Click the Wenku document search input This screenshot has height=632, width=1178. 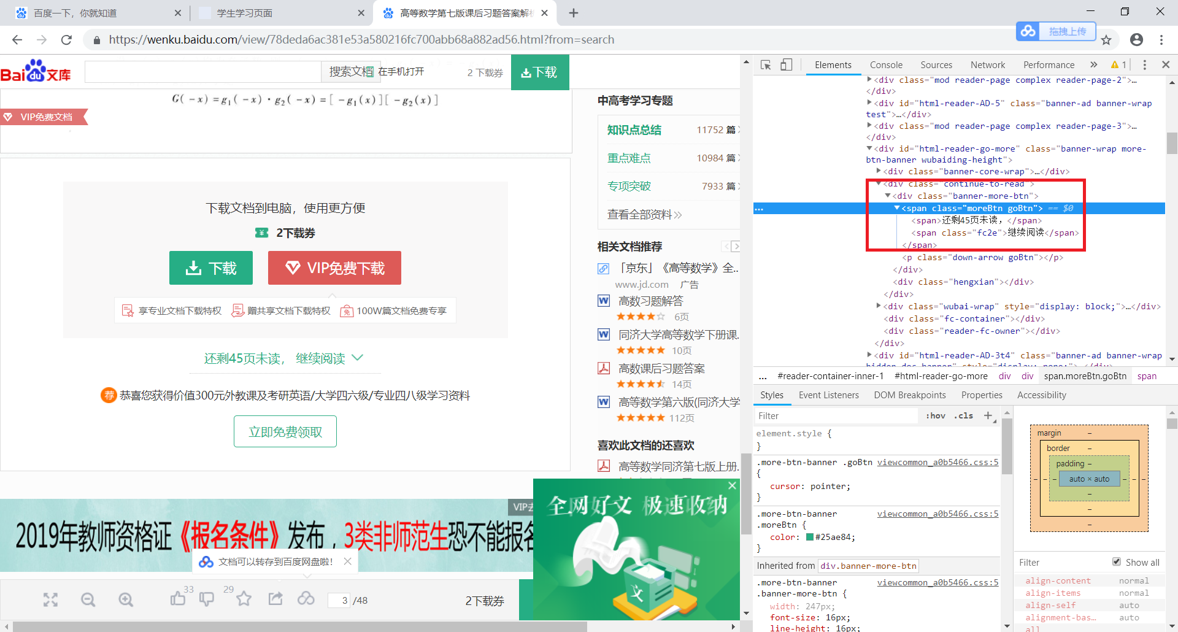(x=203, y=72)
